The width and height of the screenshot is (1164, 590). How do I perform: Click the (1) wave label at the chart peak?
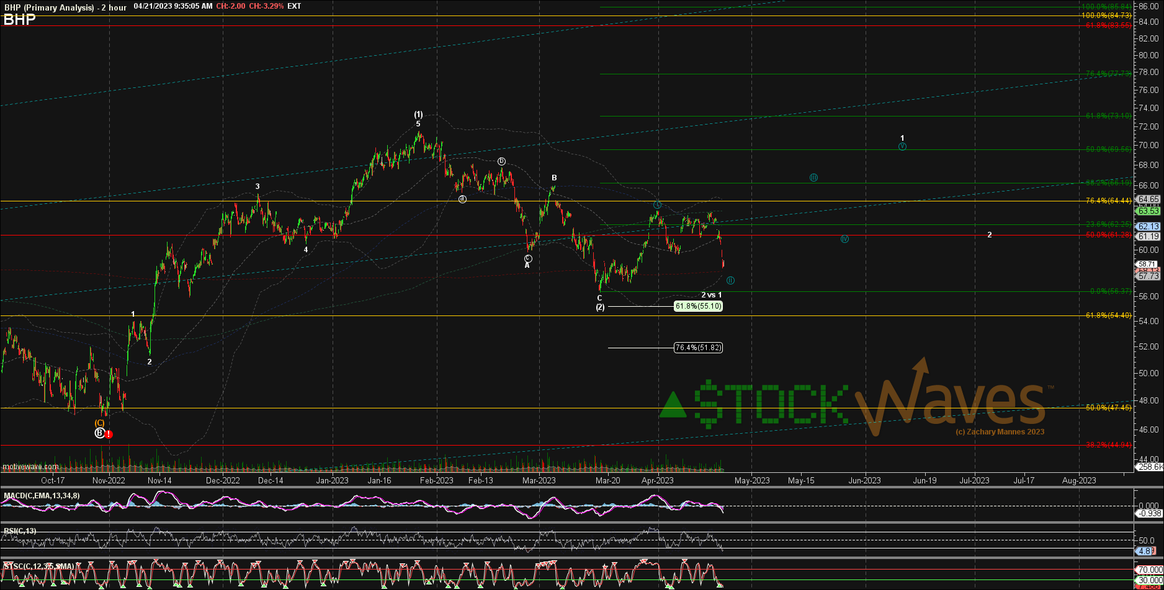[419, 115]
